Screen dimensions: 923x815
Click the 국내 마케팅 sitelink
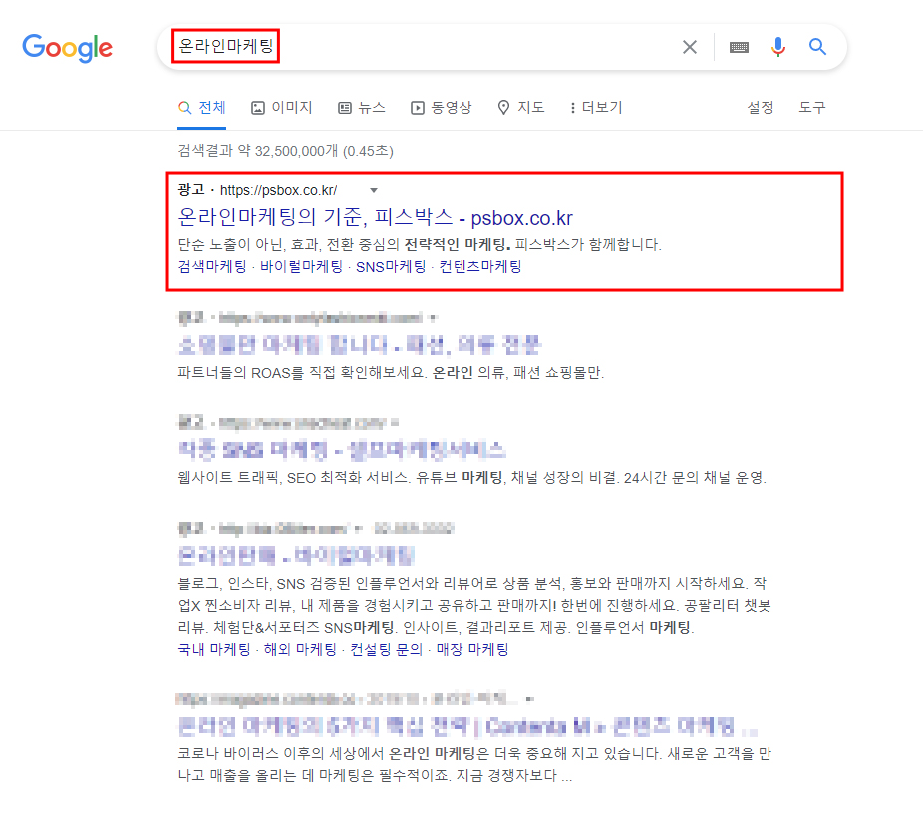click(x=214, y=649)
